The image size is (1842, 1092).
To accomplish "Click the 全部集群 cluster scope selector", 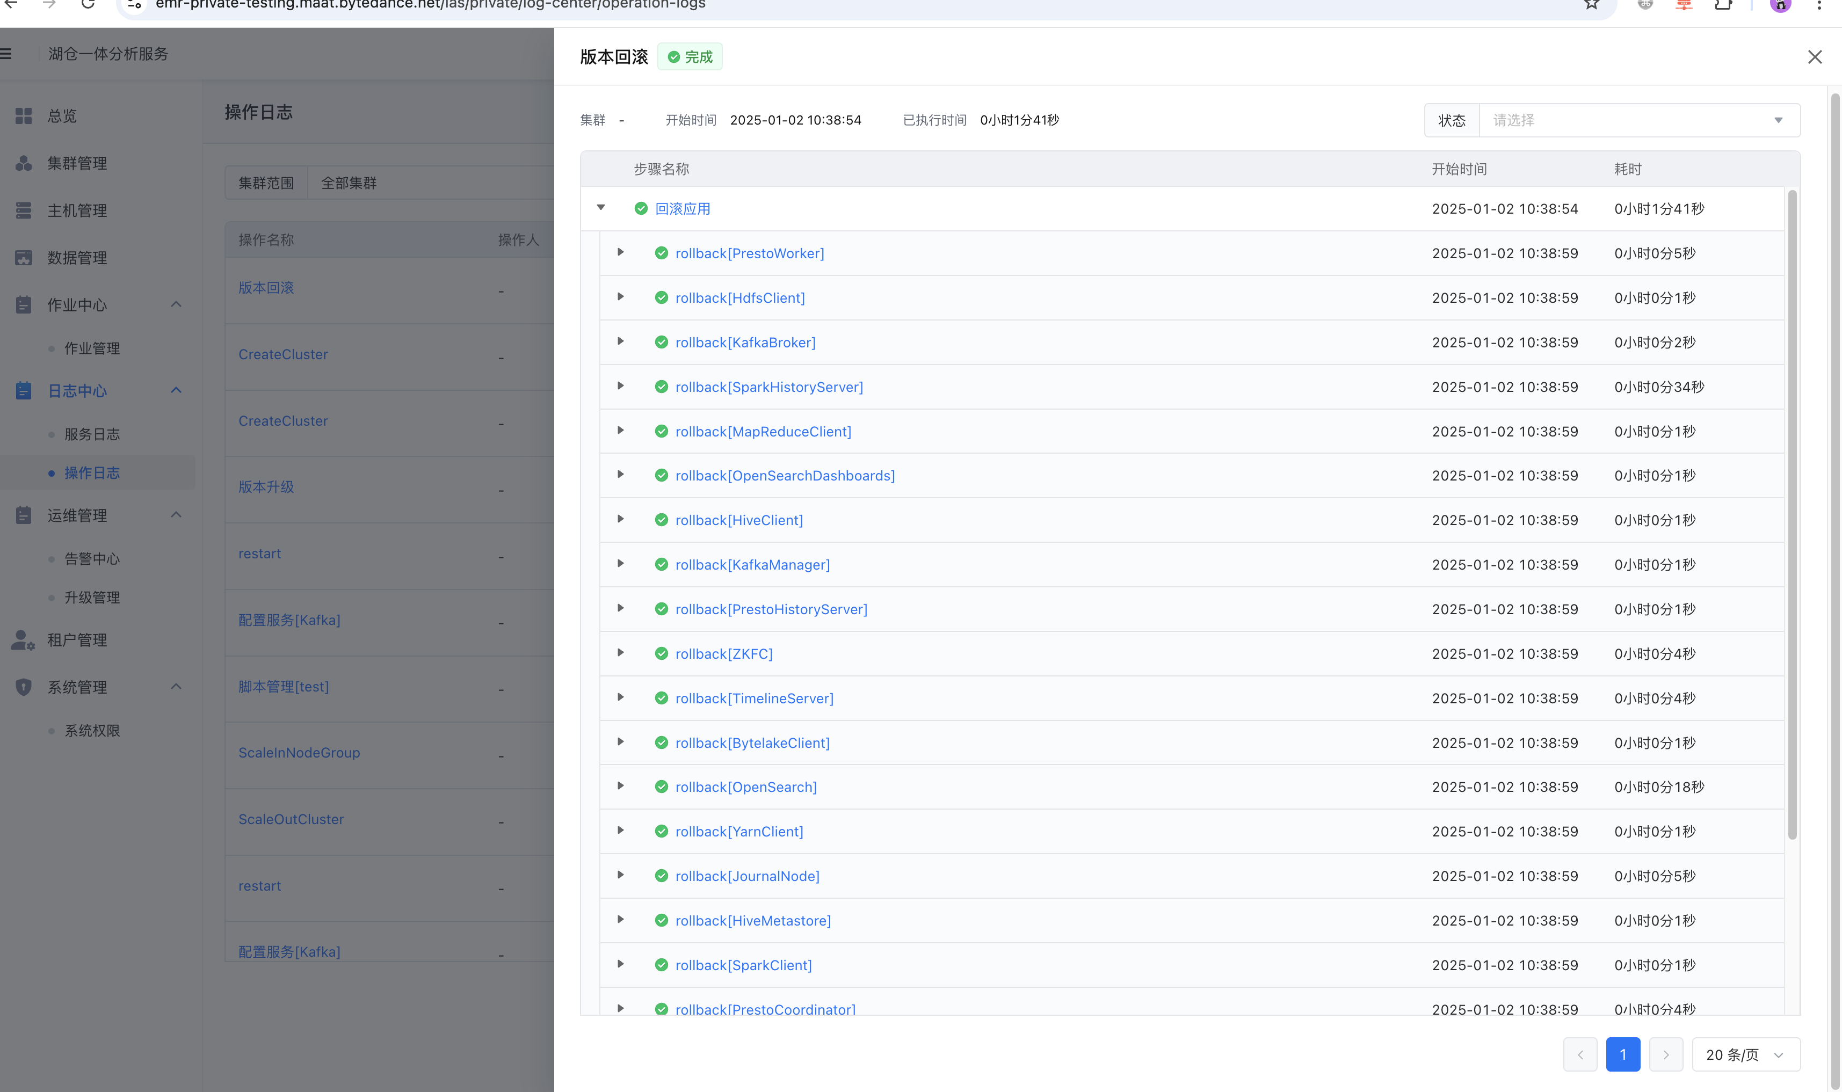I will (x=431, y=183).
